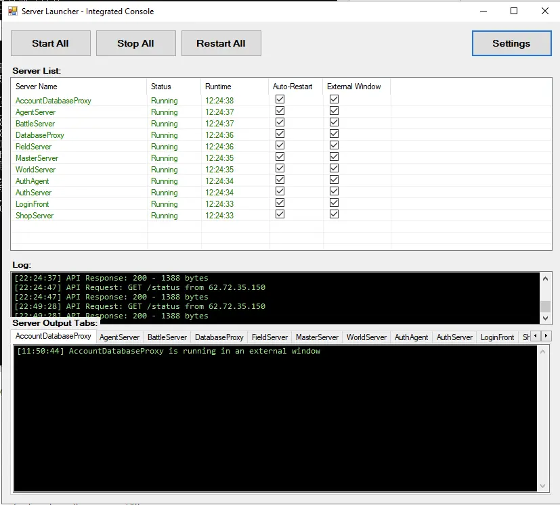Click the Log scrollbar up arrow
The width and height of the screenshot is (560, 505).
point(545,279)
